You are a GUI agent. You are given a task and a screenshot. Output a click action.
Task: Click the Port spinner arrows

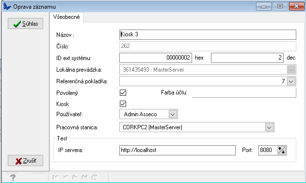click(282, 150)
